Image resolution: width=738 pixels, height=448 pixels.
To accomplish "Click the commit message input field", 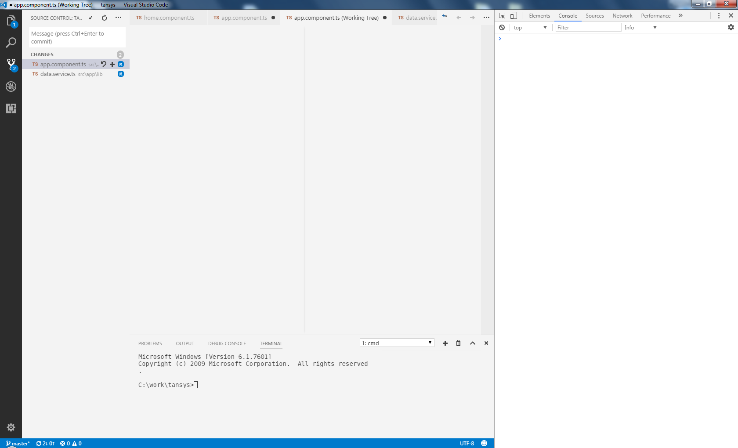I will tap(77, 37).
